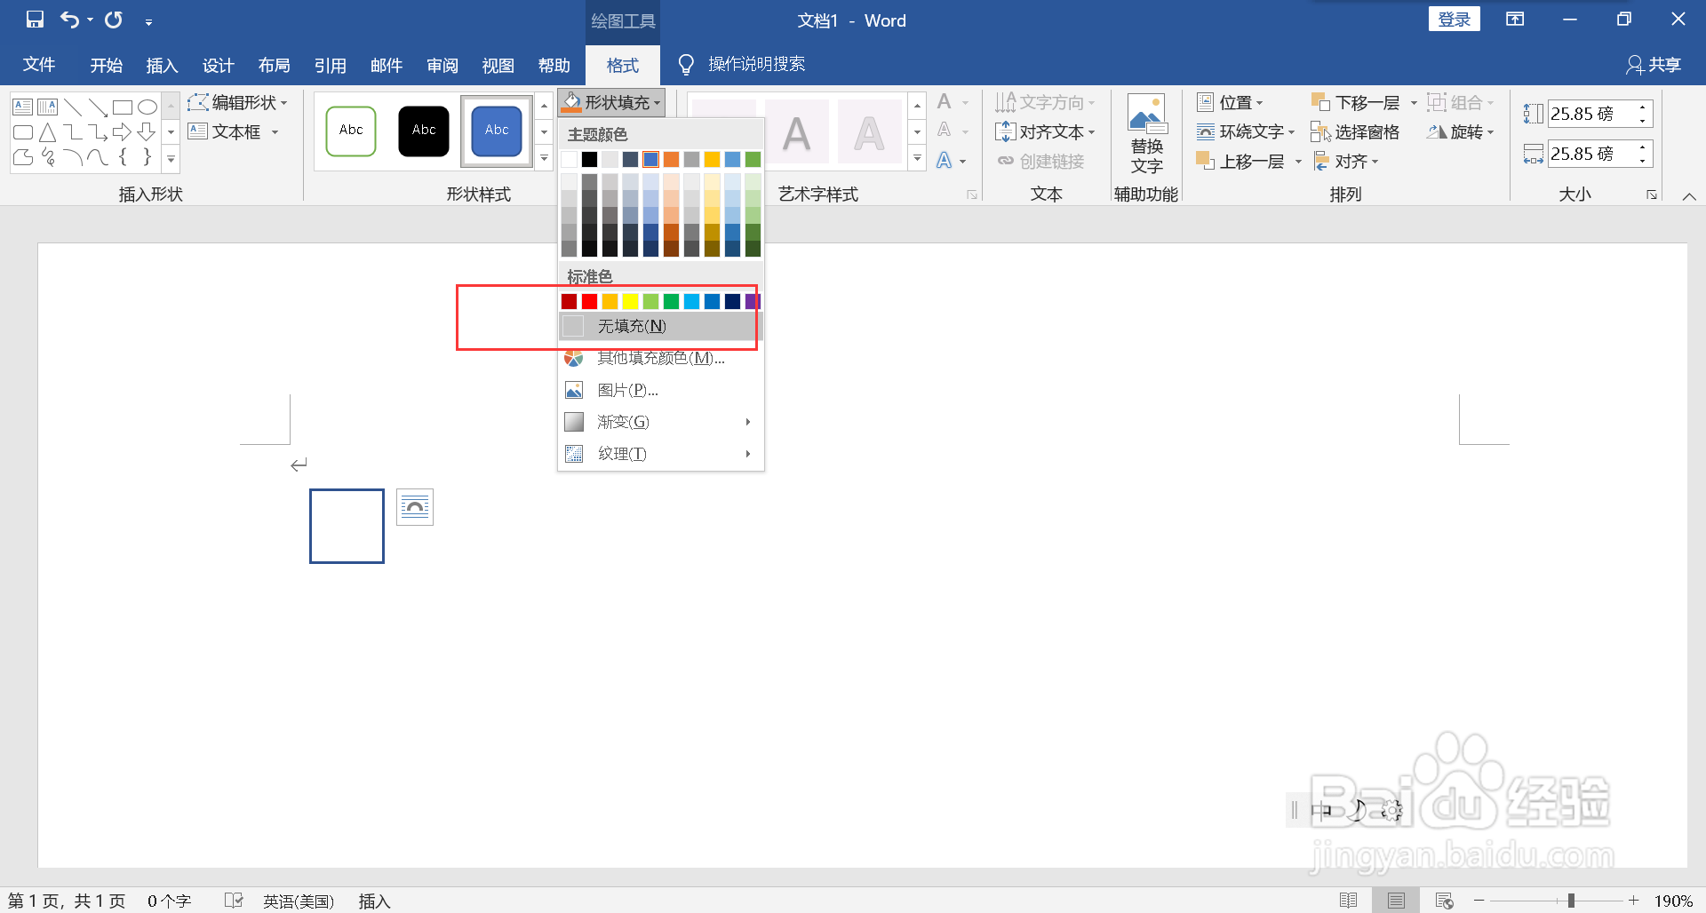This screenshot has width=1706, height=913.
Task: Click Bring Forward button
Action: tap(1240, 162)
